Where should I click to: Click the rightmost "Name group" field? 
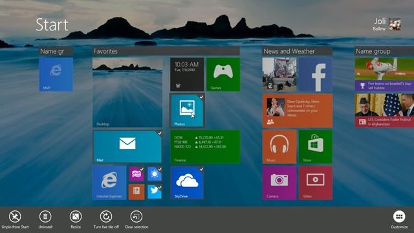click(384, 51)
